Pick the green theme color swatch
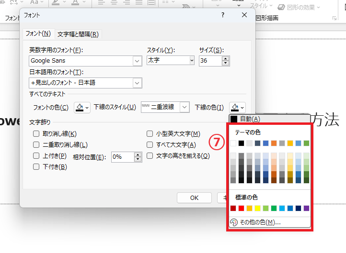 307,143
